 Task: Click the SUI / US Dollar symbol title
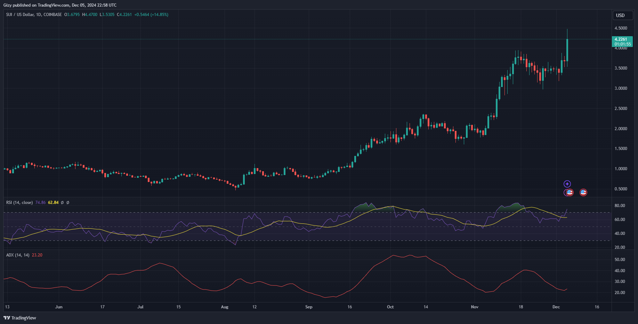(34, 15)
